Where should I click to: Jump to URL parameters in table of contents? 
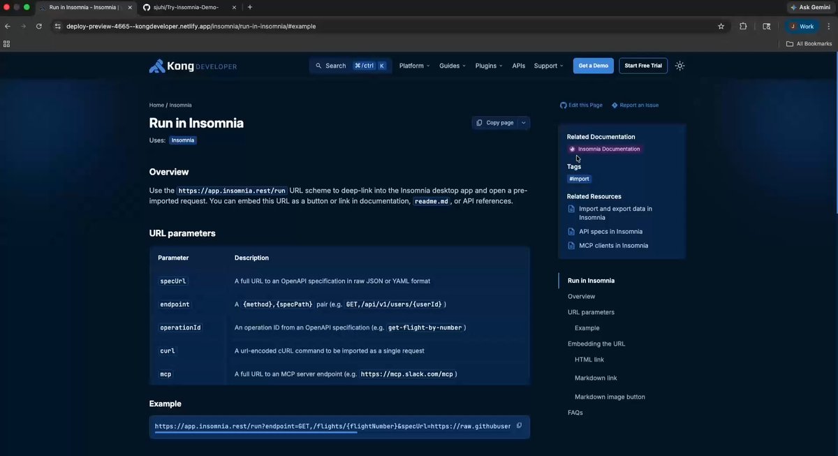[x=591, y=312]
